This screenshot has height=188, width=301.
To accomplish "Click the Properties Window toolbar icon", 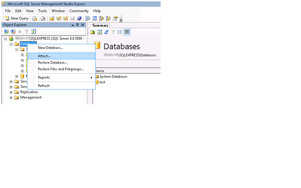I will click(115, 18).
